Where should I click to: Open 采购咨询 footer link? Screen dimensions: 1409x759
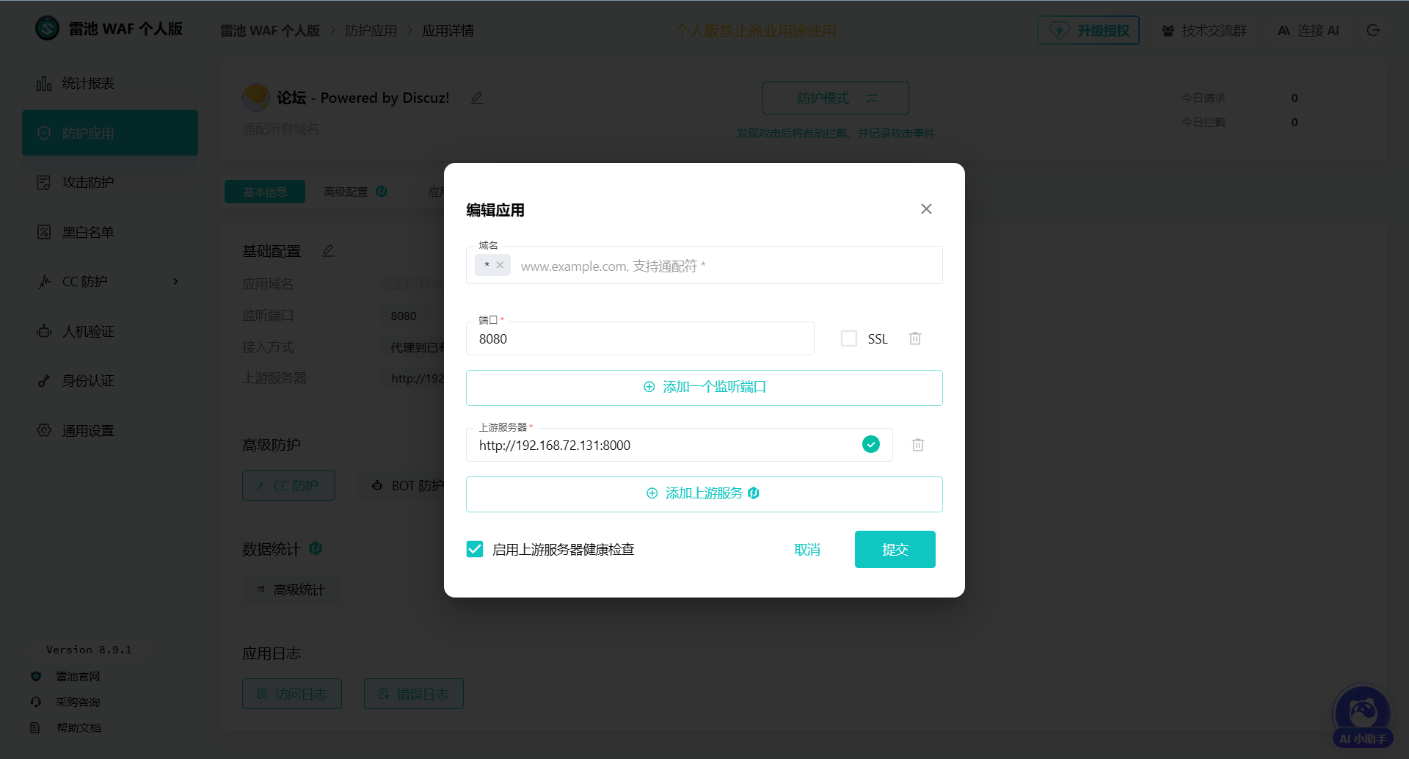pos(78,702)
